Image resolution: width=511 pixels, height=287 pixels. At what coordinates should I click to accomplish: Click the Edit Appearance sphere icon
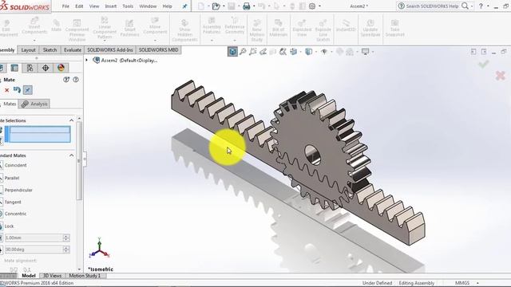(339, 51)
